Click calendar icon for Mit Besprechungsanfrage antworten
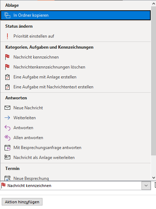The width and height of the screenshot is (156, 209). coord(7,148)
